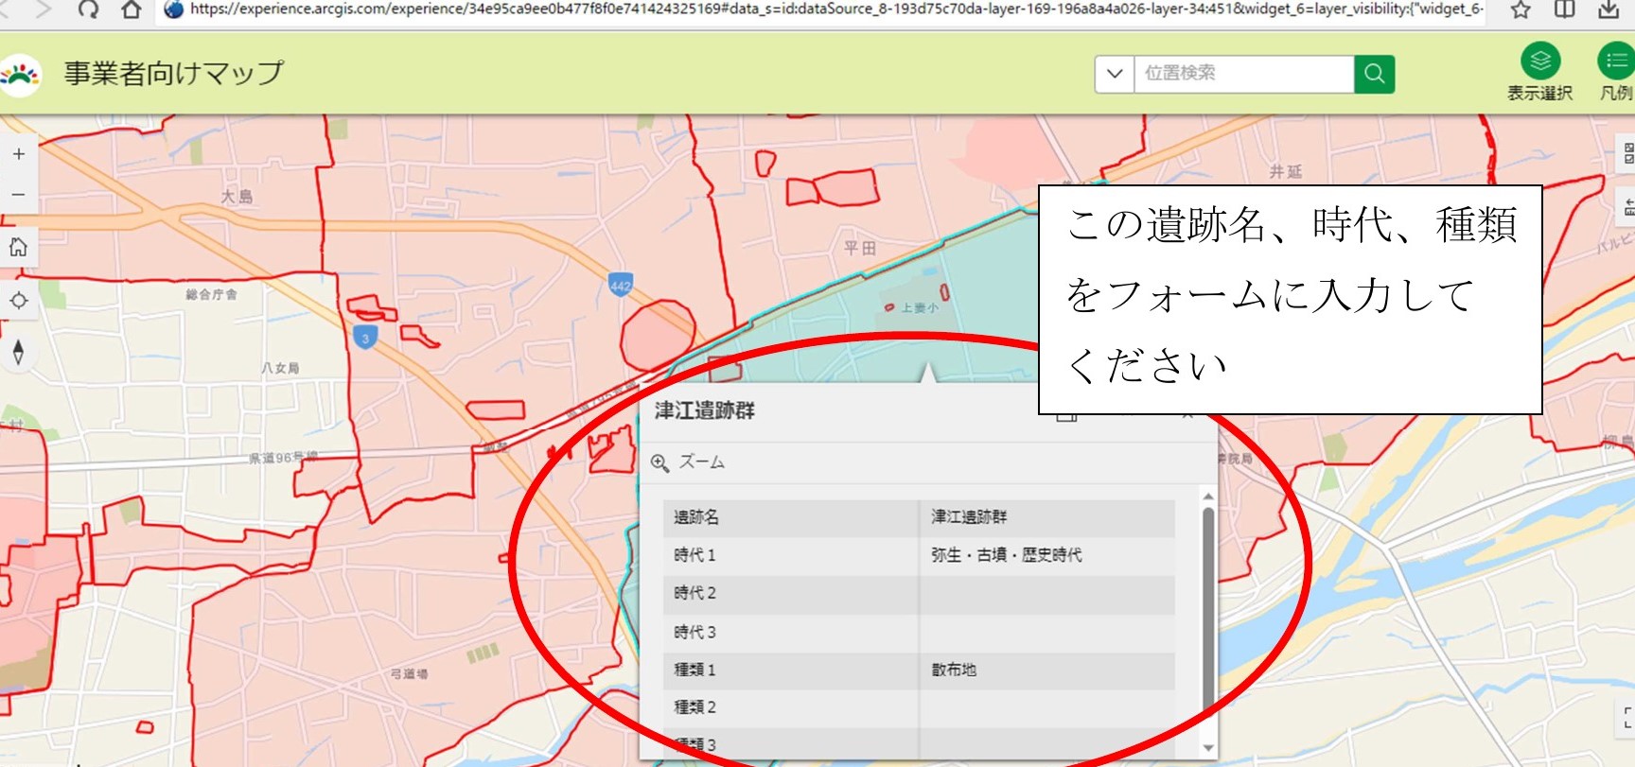Screen dimensions: 1635x767
Task: Reset map to default home extent
Action: click(19, 248)
